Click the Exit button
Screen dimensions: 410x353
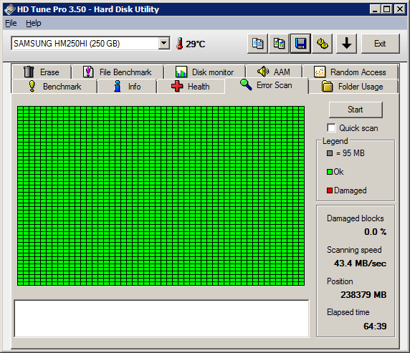(381, 44)
